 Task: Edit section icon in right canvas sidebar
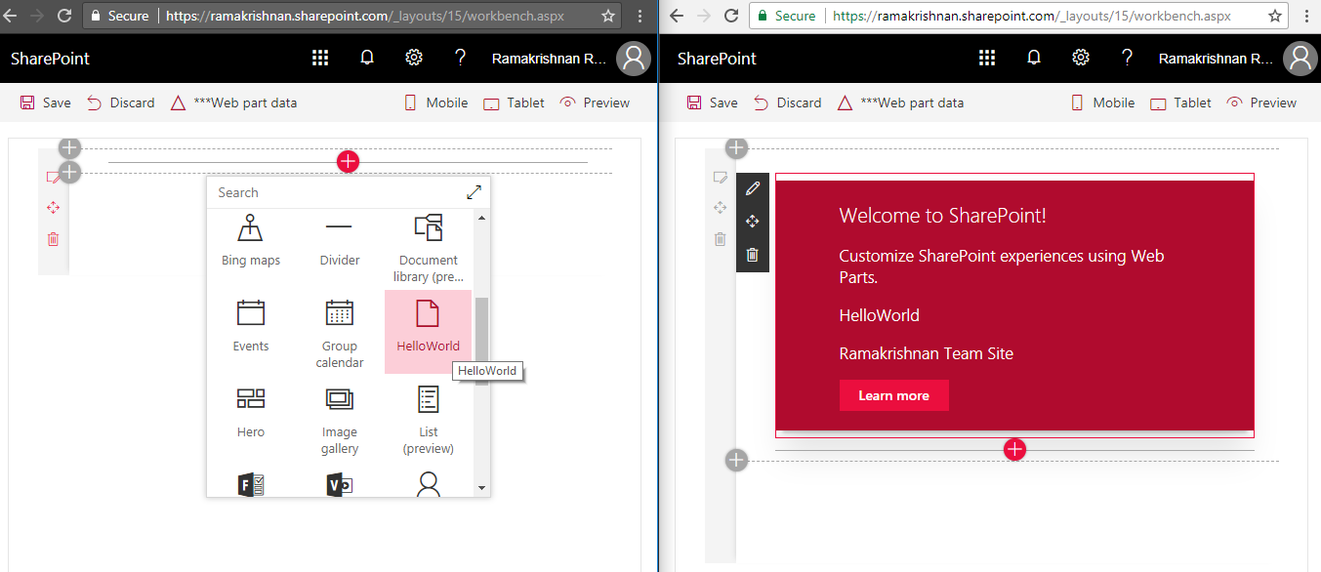tap(720, 178)
